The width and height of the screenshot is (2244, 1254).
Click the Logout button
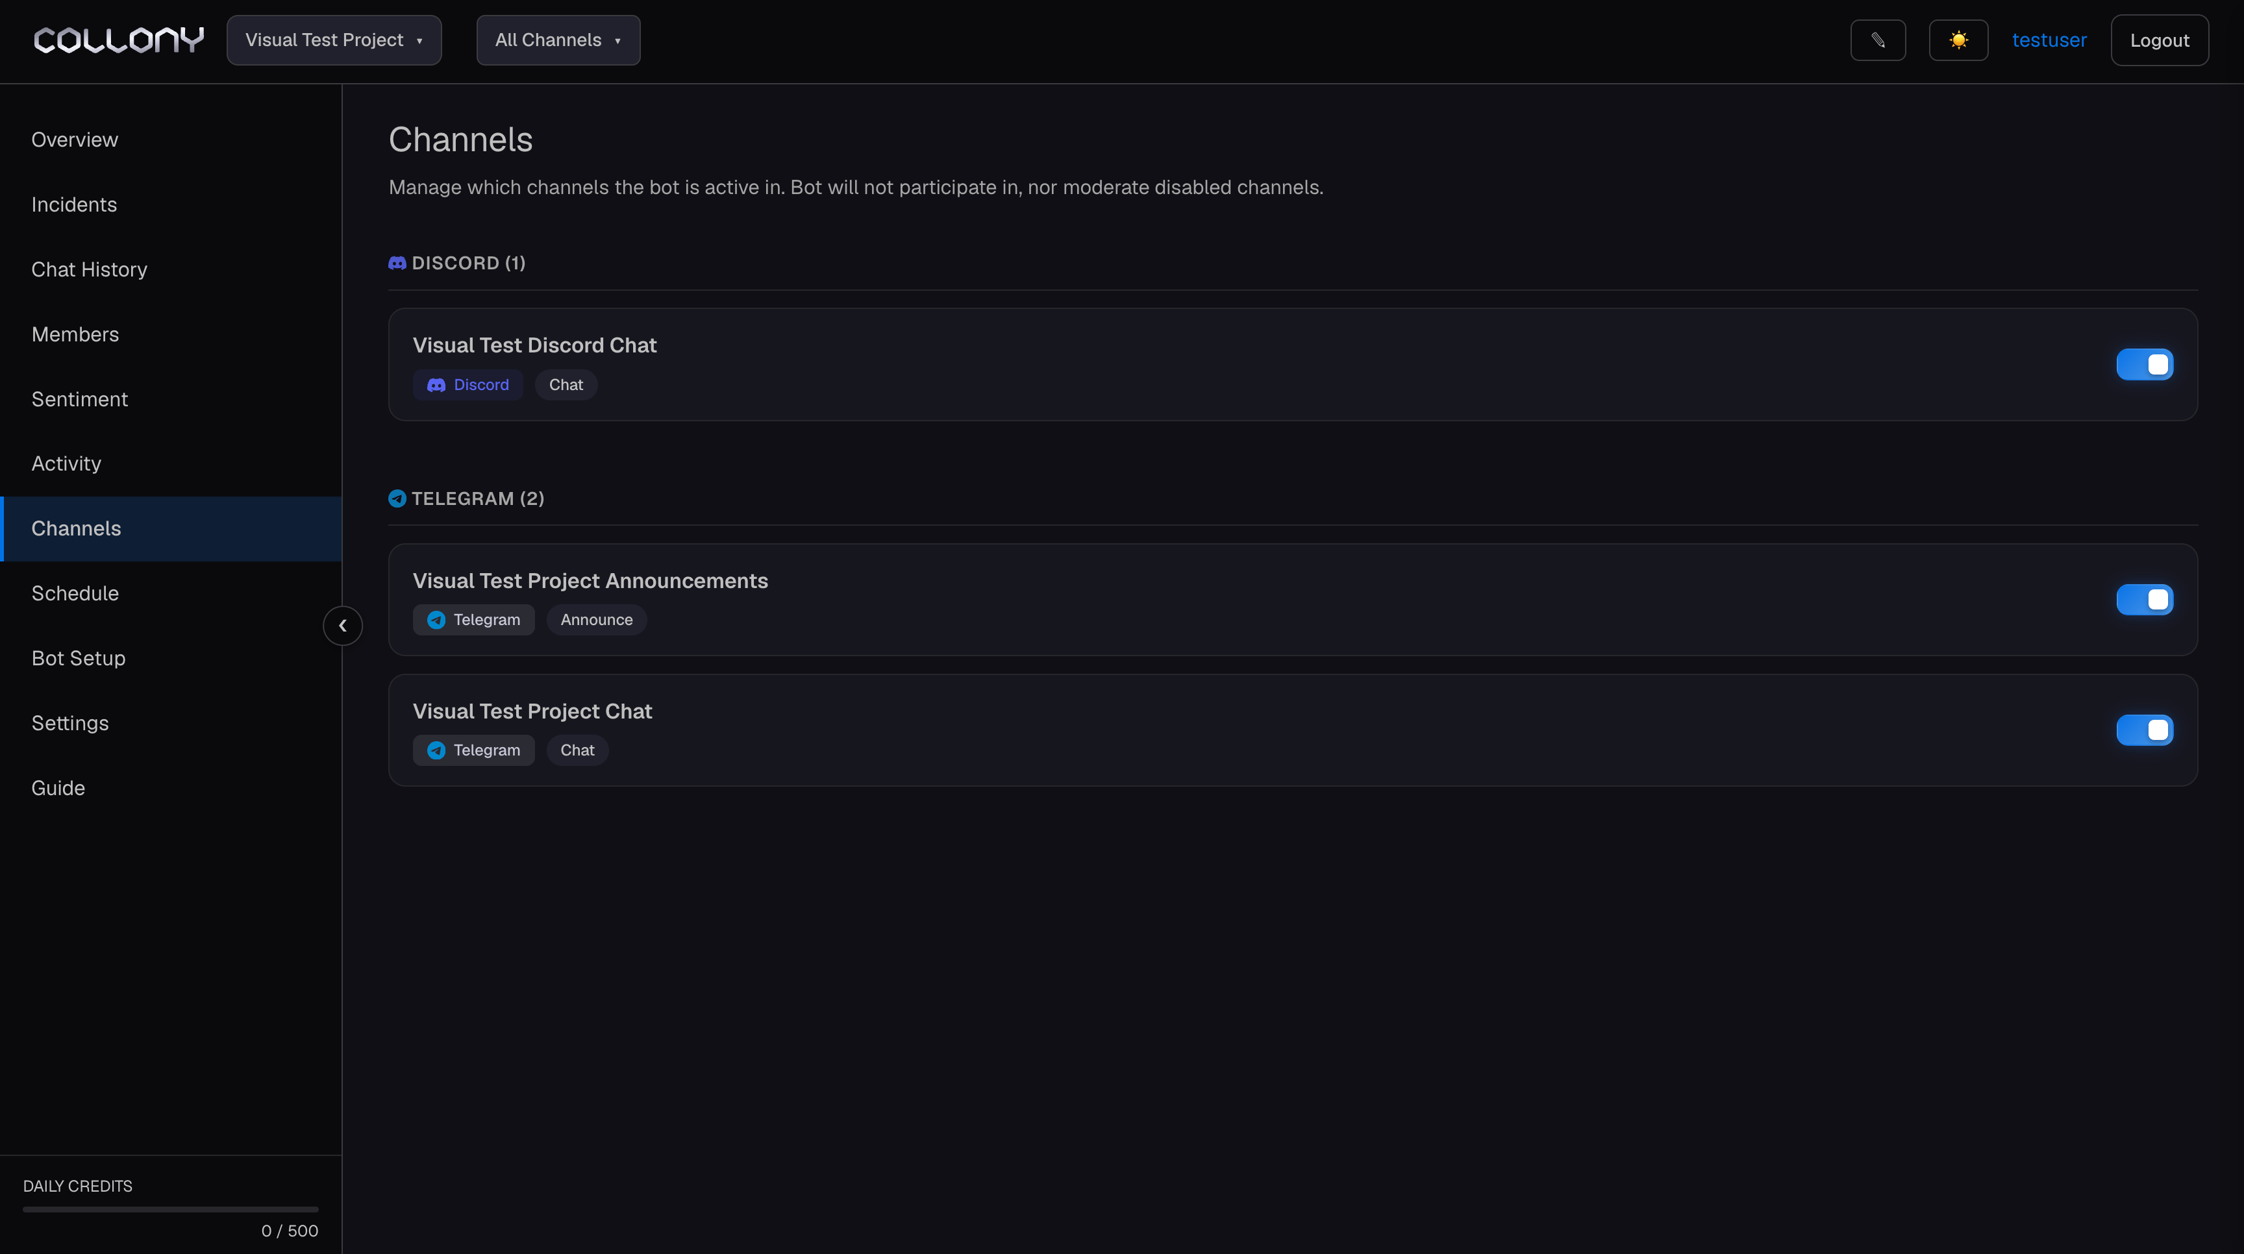(2160, 40)
